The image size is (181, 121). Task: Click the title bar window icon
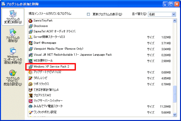(3, 4)
